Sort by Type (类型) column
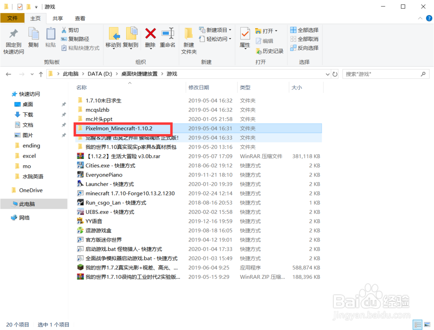Viewport: 434px width, 330px height. pos(245,88)
